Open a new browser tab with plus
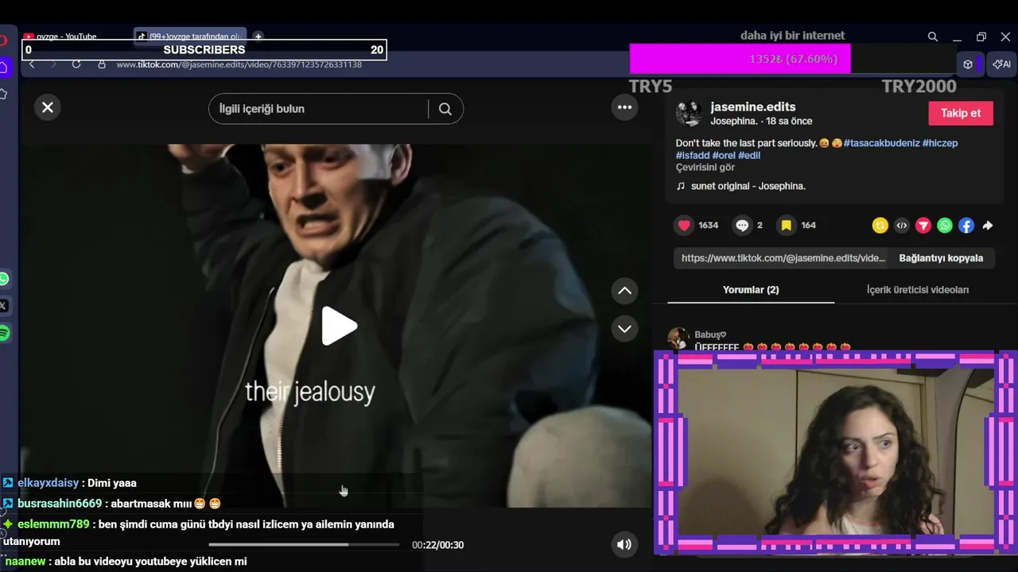Viewport: 1018px width, 572px height. (258, 37)
